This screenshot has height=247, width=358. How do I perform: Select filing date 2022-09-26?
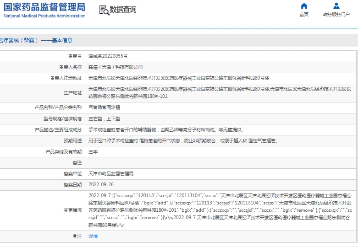tap(101, 185)
